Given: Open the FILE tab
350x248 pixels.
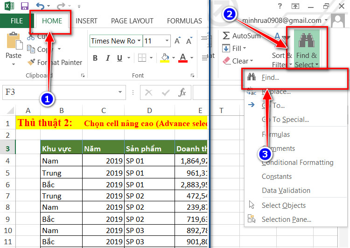Looking at the screenshot, I should pos(17,21).
